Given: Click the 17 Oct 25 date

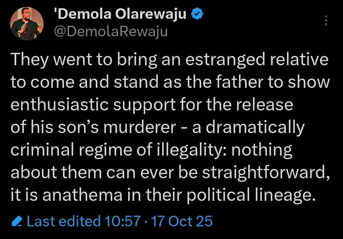Looking at the screenshot, I should point(181,221).
